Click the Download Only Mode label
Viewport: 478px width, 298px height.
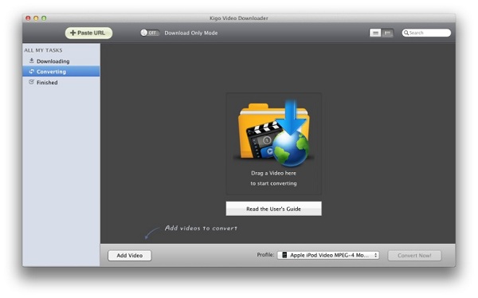click(191, 33)
